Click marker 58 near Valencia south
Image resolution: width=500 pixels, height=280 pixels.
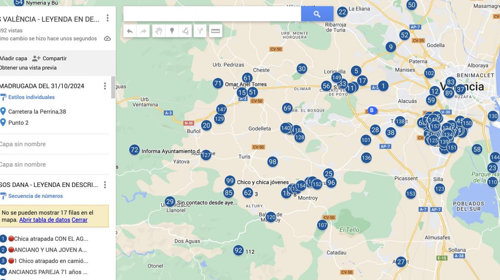(x=477, y=149)
